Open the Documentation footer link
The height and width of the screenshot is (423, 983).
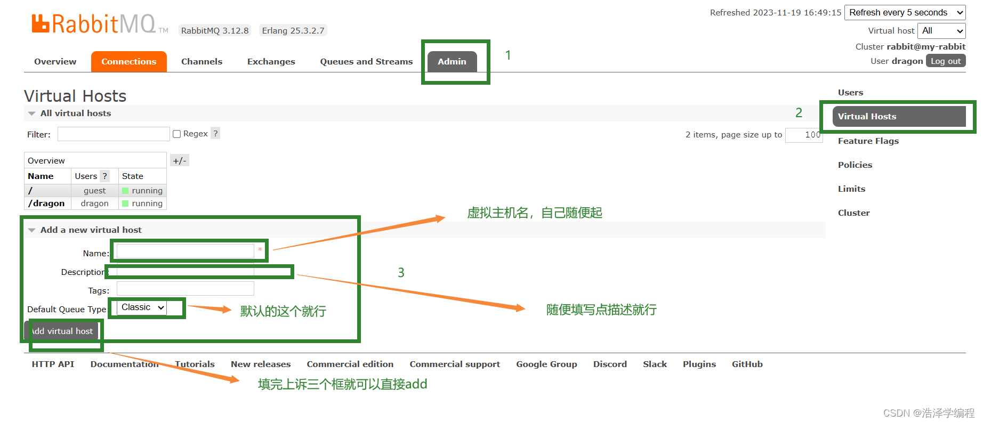coord(125,364)
